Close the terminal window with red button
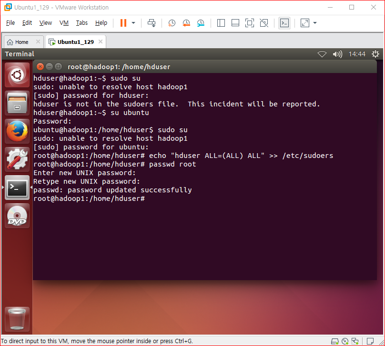This screenshot has height=346, width=385. click(x=40, y=67)
